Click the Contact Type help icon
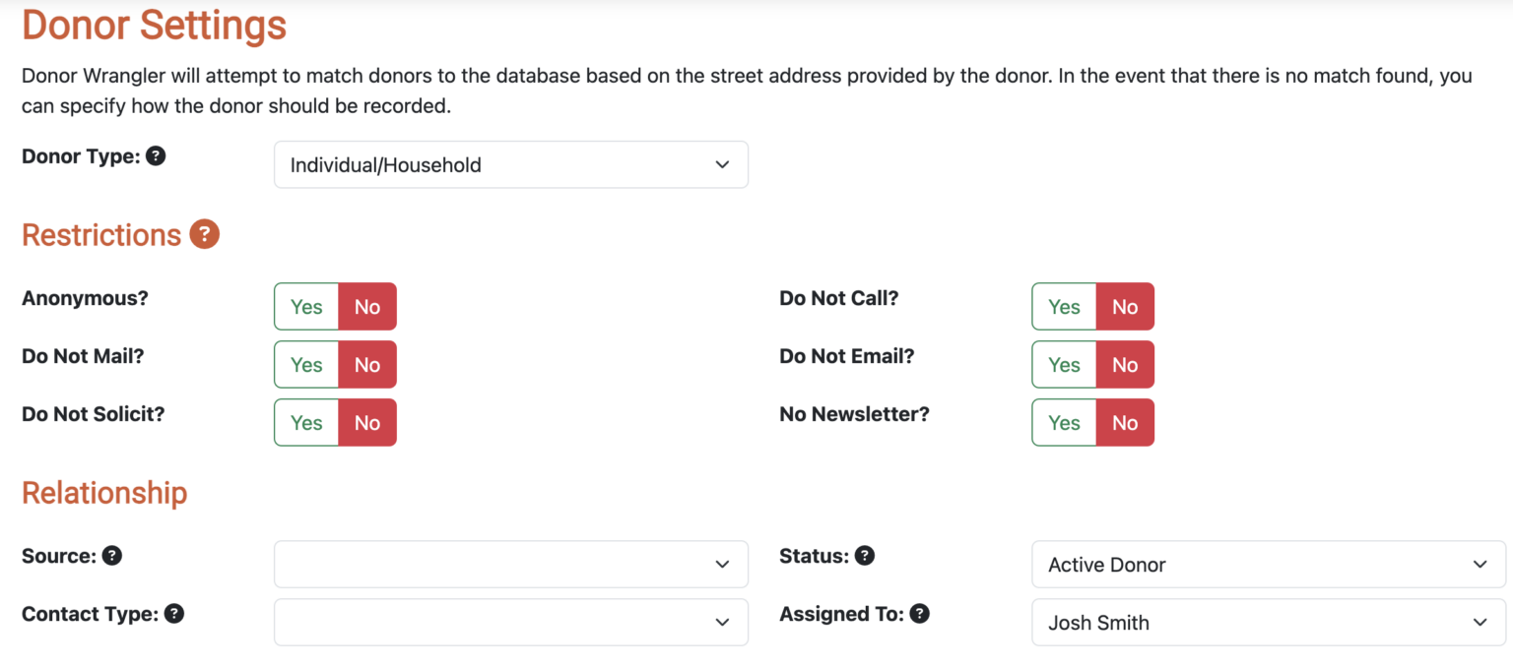 pos(174,614)
